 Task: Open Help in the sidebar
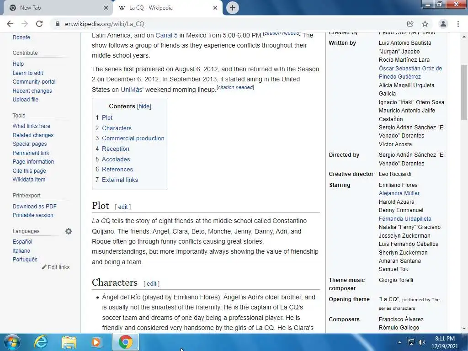[18, 64]
